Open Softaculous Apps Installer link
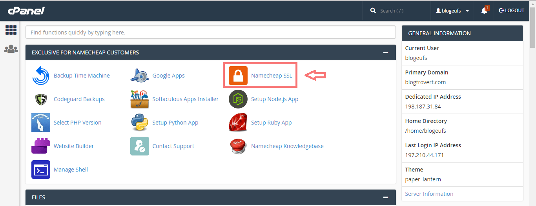The height and width of the screenshot is (206, 536). click(x=185, y=99)
